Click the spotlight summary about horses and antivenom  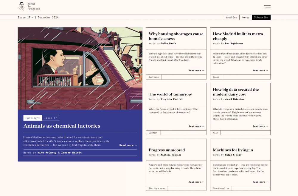[x=66, y=141]
